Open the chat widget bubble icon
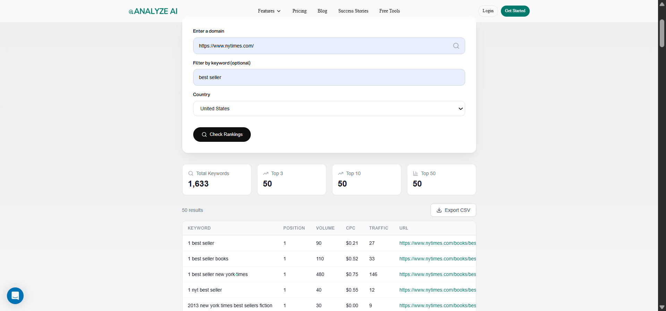Screen dimensions: 666x311 pyautogui.click(x=15, y=296)
